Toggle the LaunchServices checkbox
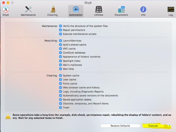This screenshot has height=132, width=176. (61, 41)
